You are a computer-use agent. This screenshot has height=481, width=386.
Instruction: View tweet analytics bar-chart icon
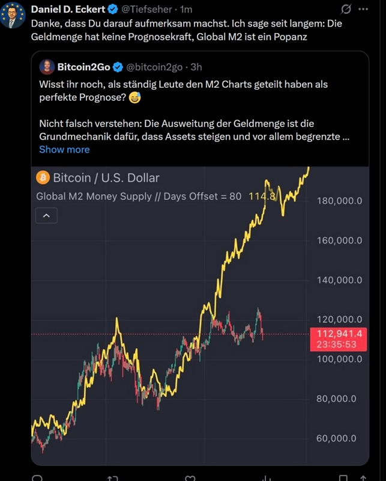266,479
